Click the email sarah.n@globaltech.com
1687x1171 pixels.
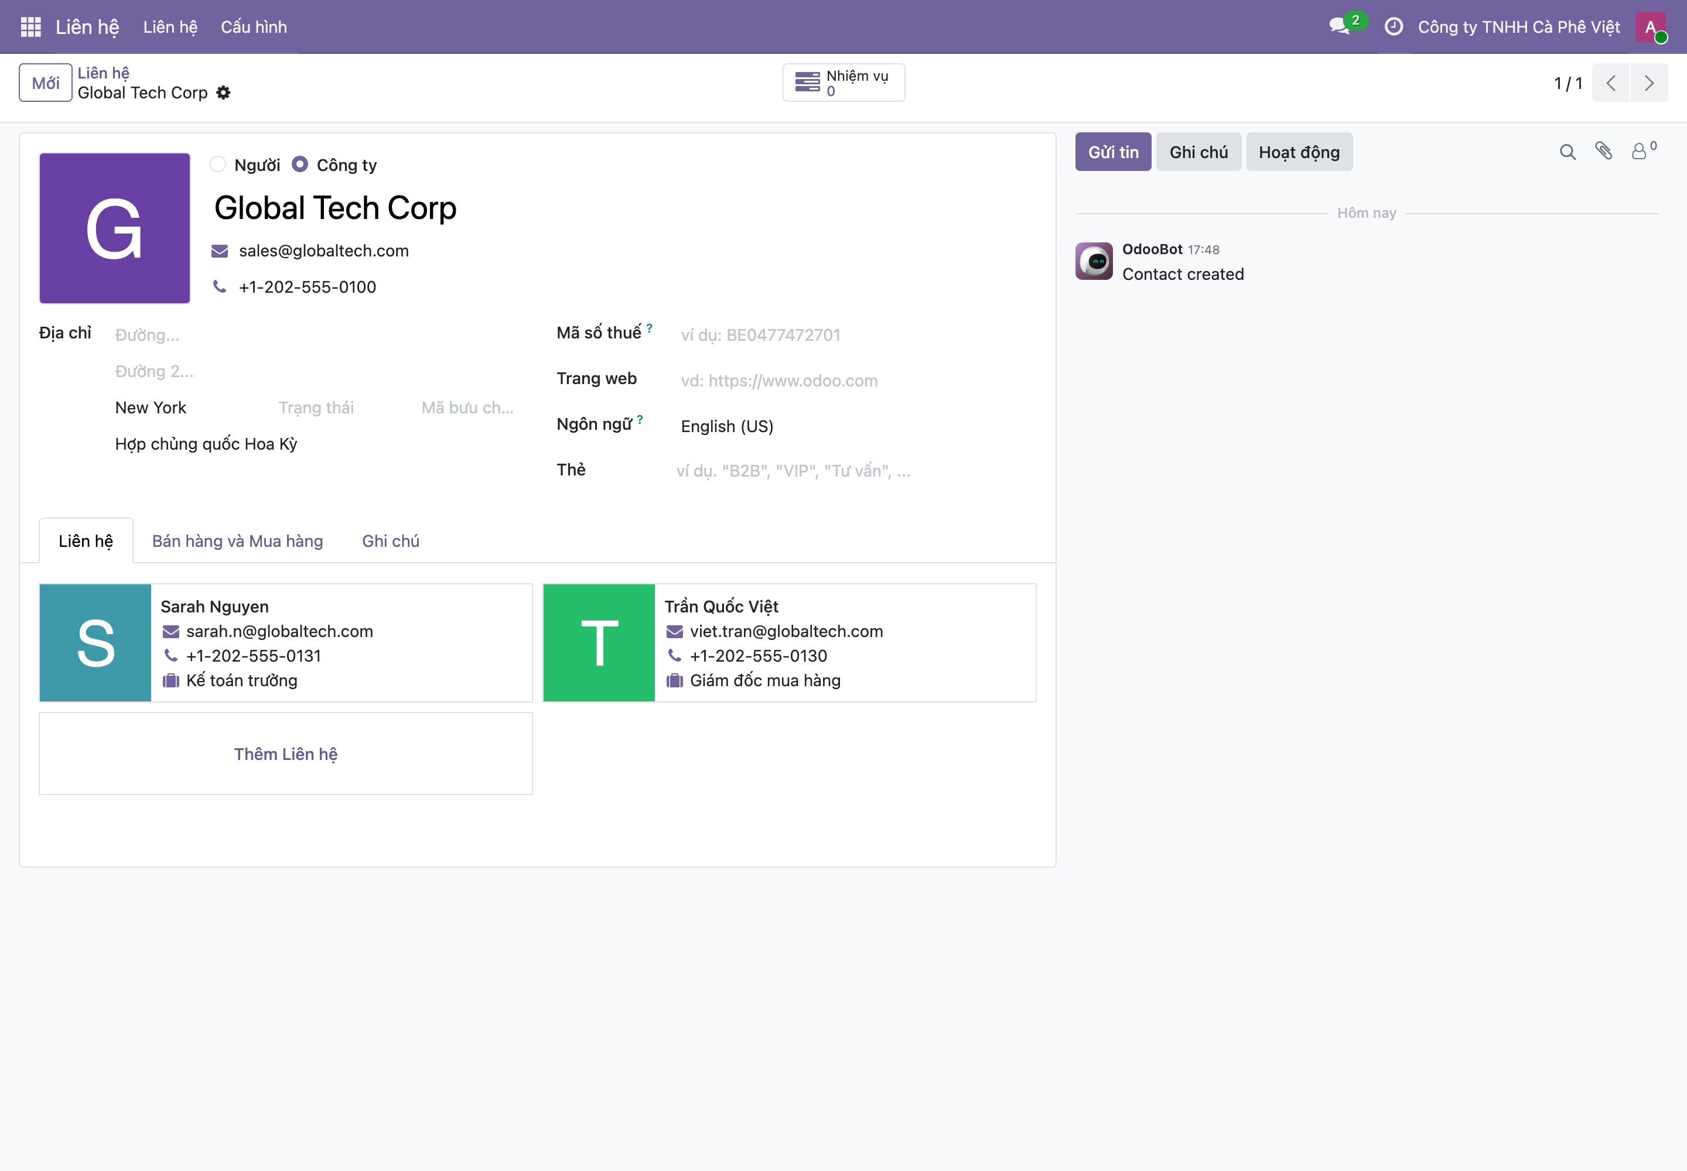click(x=279, y=631)
